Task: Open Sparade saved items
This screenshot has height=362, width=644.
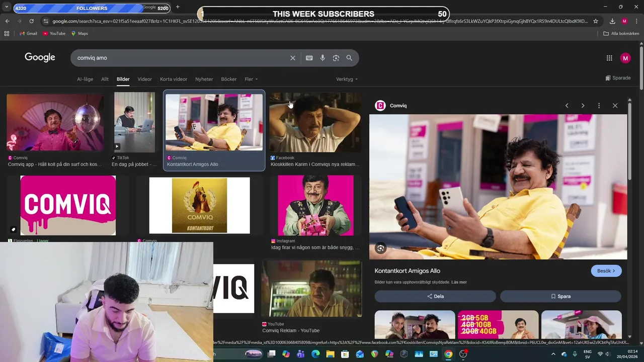Action: (x=618, y=78)
